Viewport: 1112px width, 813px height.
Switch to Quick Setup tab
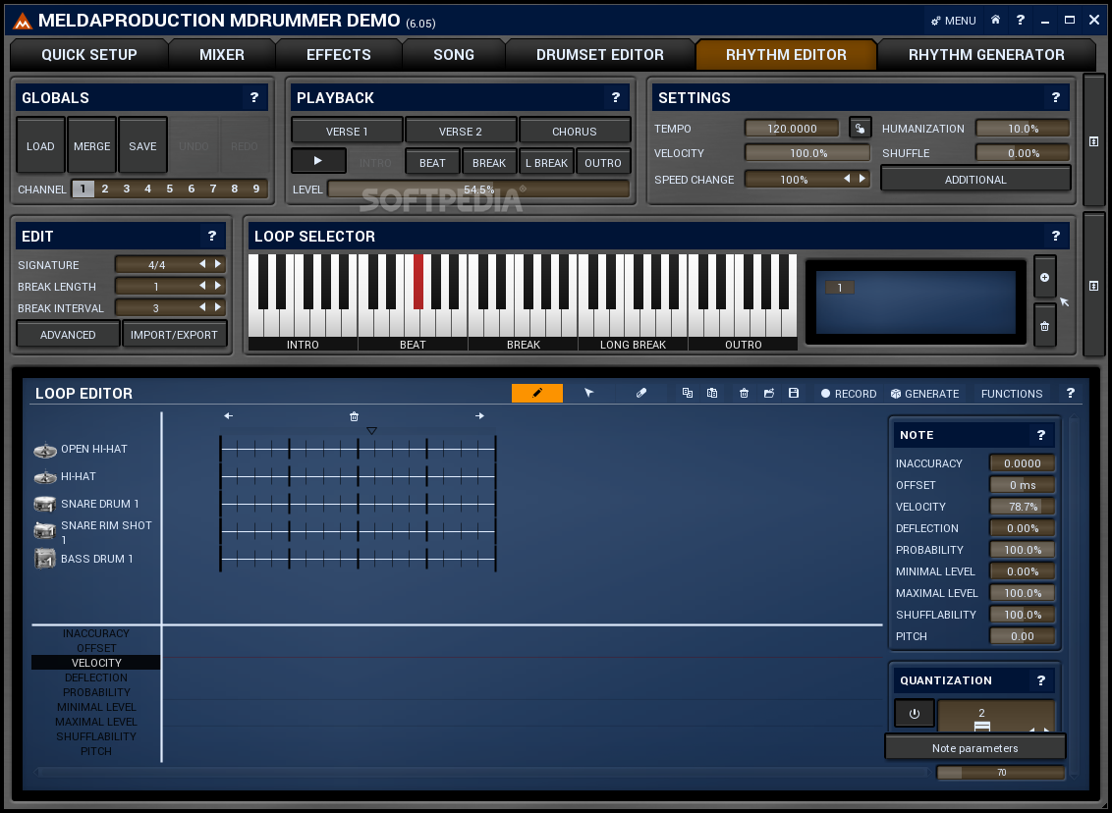pos(89,55)
